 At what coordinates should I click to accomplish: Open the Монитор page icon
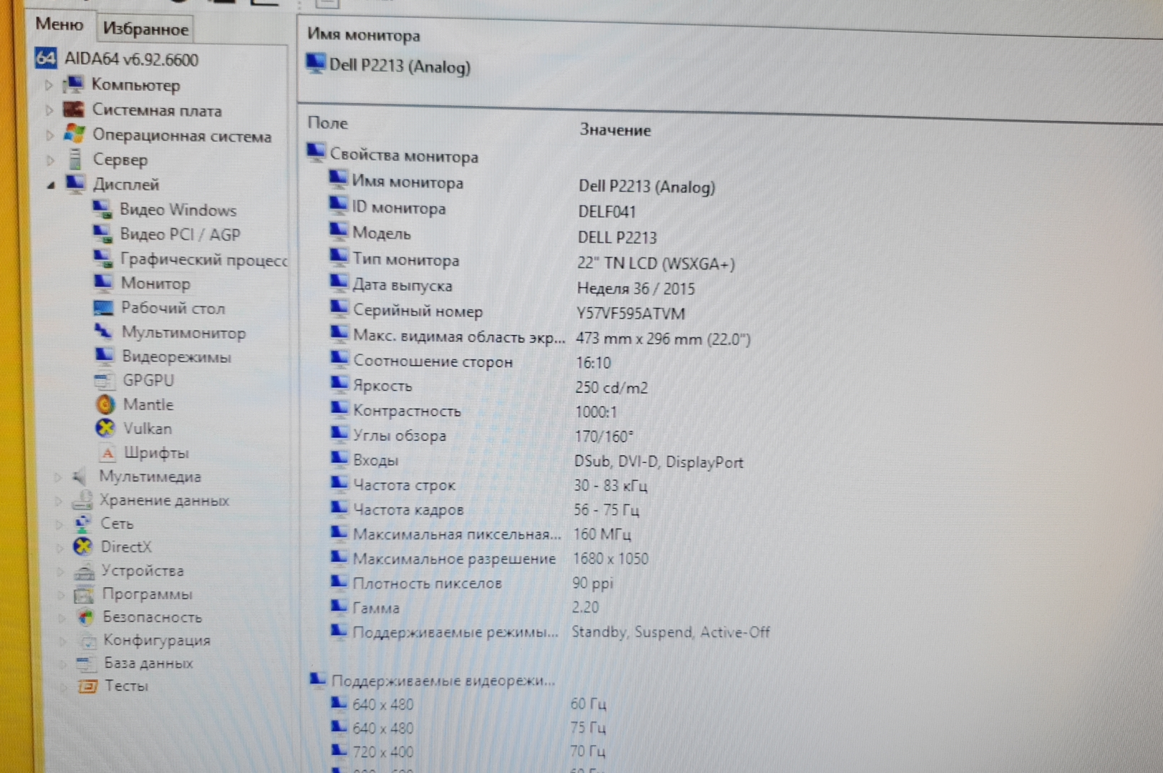pos(103,282)
